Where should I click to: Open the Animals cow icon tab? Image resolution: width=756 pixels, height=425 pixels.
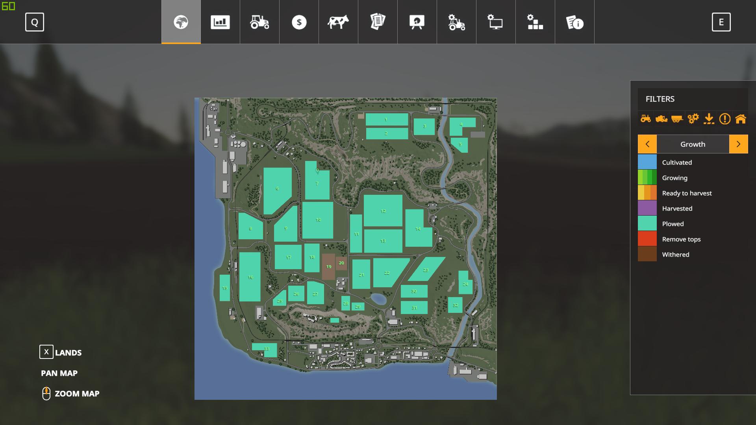[x=338, y=22]
